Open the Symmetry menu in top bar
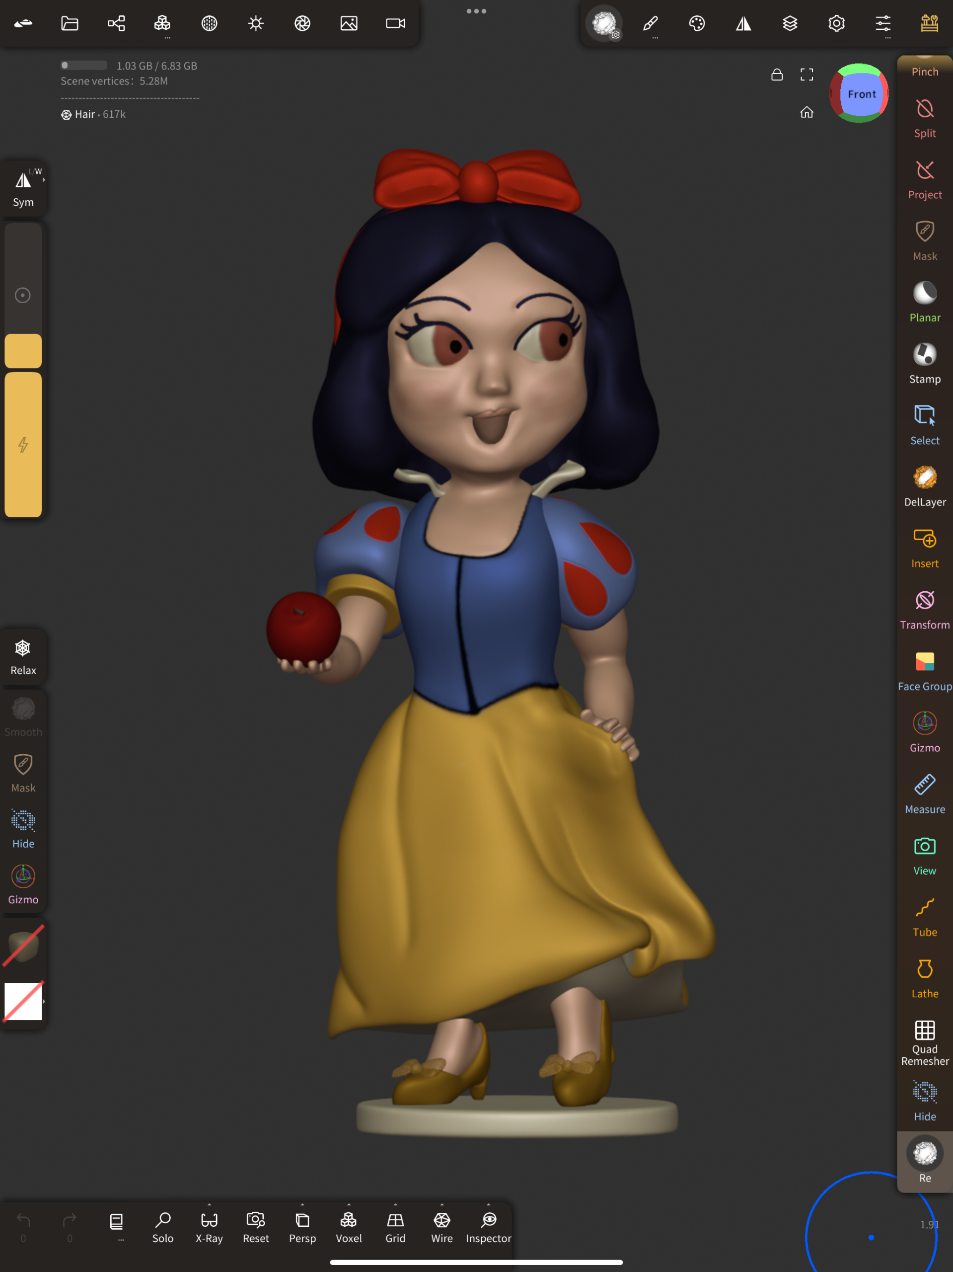The height and width of the screenshot is (1272, 953). (744, 23)
